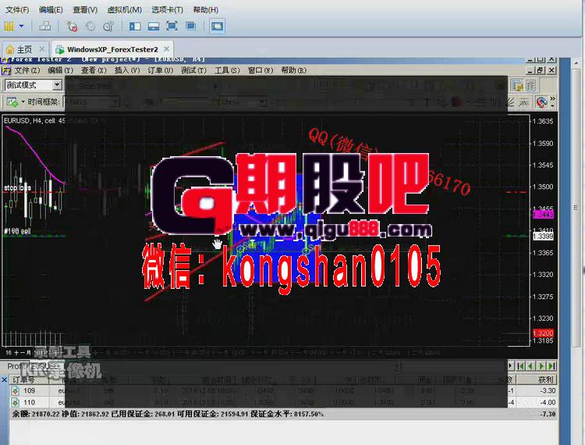The width and height of the screenshot is (585, 445).
Task: Jump to last chart tab arrow
Action: (552, 366)
